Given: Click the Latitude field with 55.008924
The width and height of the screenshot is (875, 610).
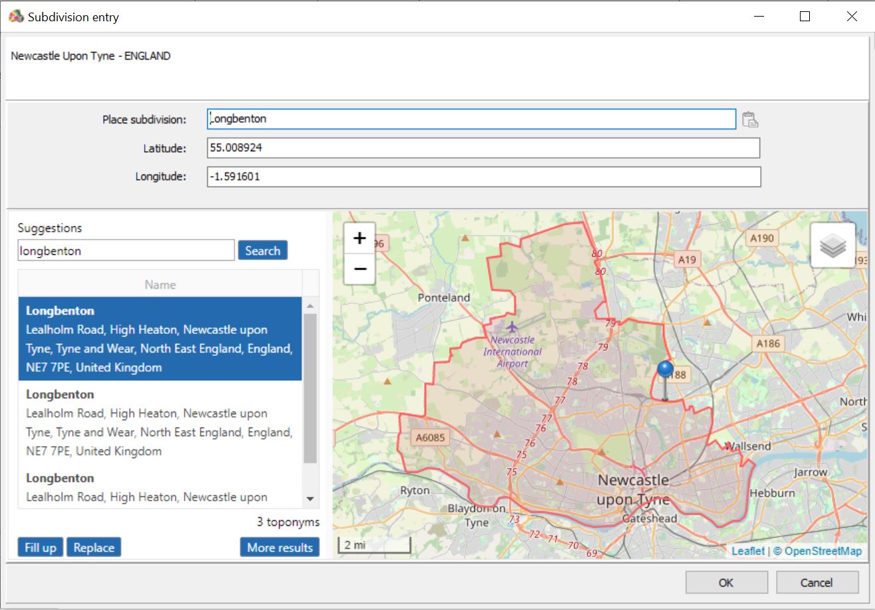Looking at the screenshot, I should click(x=484, y=148).
